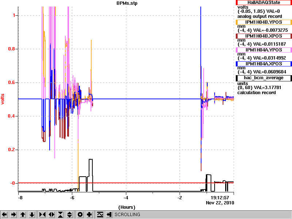Viewport: 292px width, 219px height.
Task: Click the waveform graph refresh icon
Action: pos(100,215)
